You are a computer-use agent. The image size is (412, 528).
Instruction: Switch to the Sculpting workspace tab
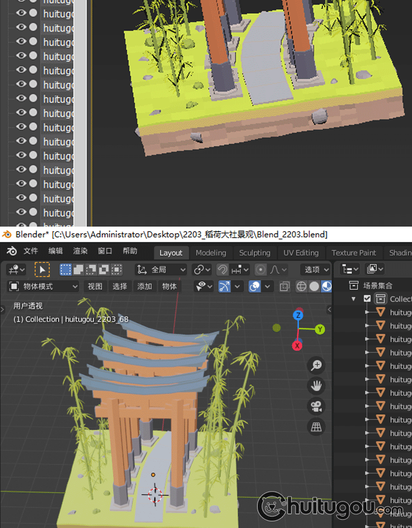254,252
